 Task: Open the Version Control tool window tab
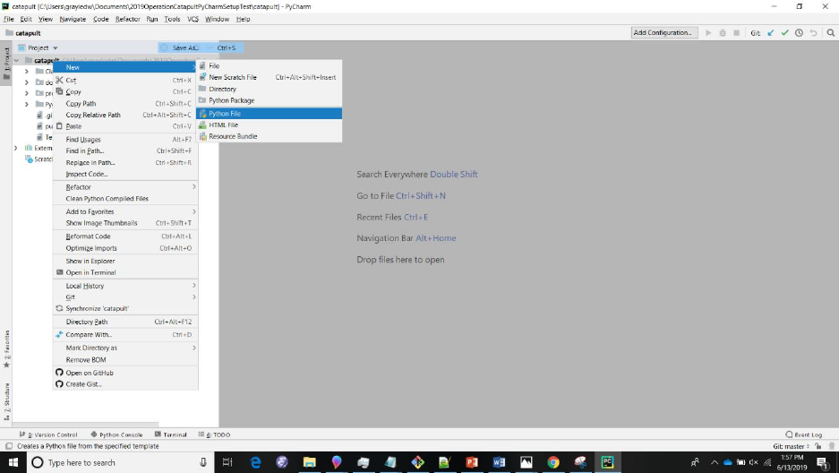[x=48, y=434]
